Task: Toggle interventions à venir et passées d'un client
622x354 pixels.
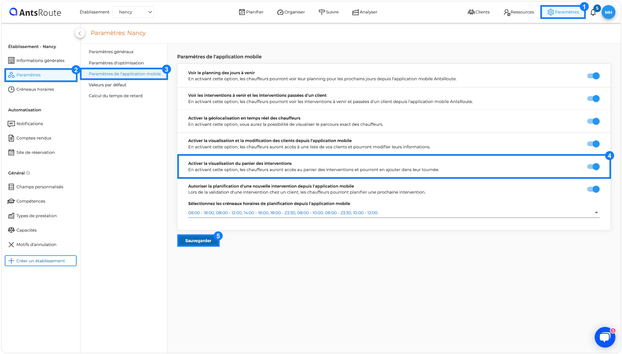Action: [x=593, y=98]
